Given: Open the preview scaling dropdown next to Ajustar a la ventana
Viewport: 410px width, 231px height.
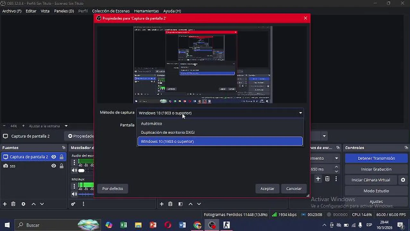Looking at the screenshot, I should point(66,126).
